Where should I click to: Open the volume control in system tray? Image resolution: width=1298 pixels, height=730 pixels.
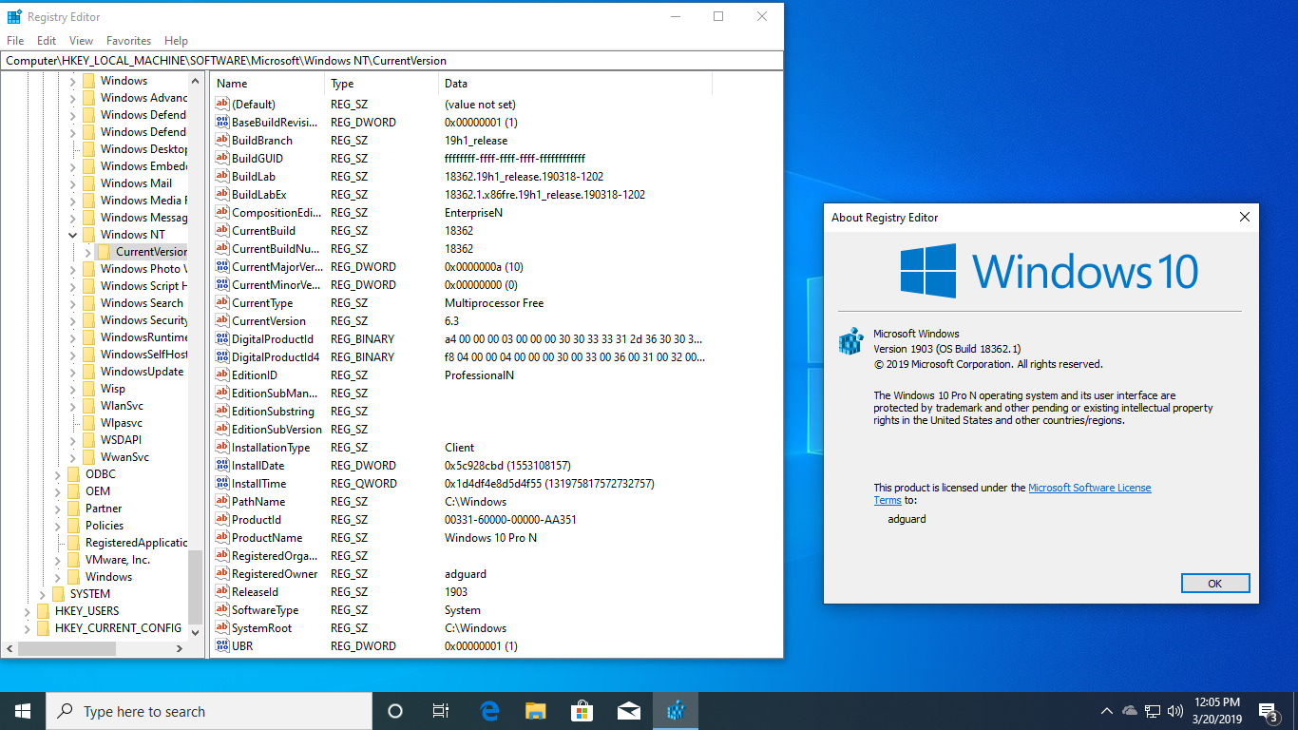1175,710
